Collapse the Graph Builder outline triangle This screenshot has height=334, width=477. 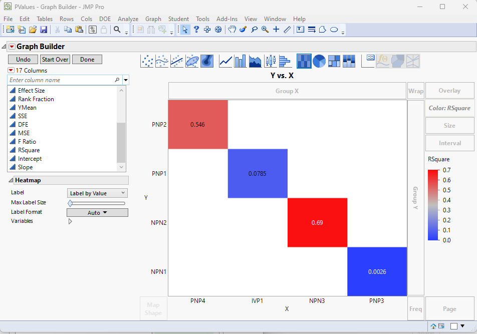point(4,47)
